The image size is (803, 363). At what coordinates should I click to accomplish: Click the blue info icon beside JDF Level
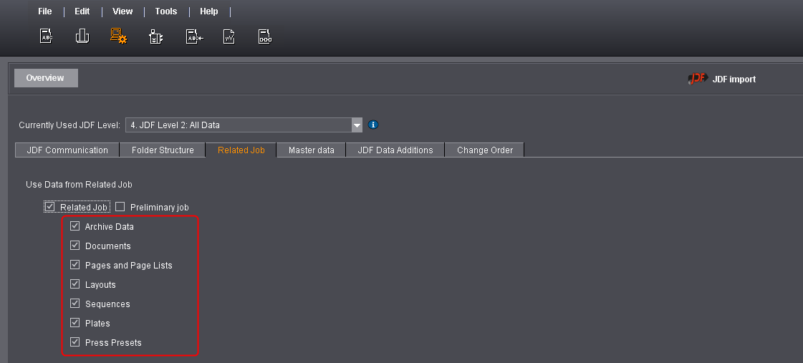click(x=373, y=125)
